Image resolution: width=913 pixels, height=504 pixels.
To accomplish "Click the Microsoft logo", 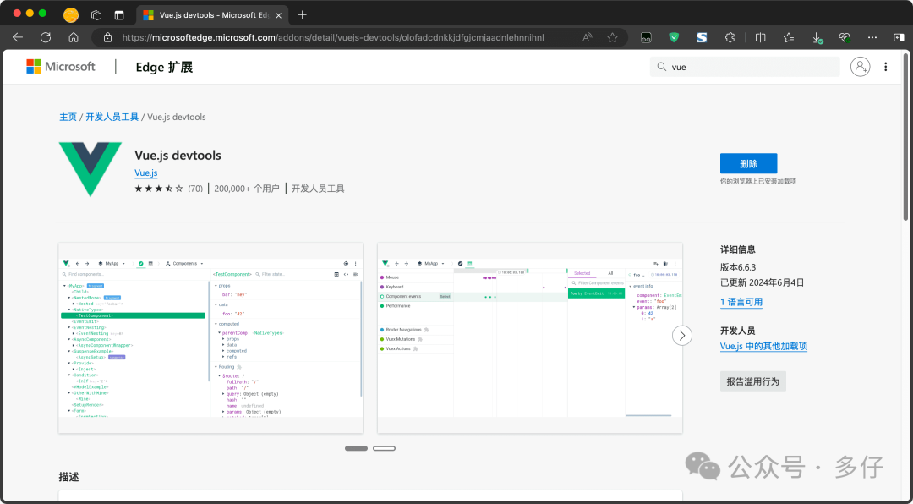I will [61, 67].
